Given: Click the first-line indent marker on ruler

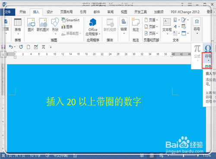Looking at the screenshot, I should click(15, 52).
